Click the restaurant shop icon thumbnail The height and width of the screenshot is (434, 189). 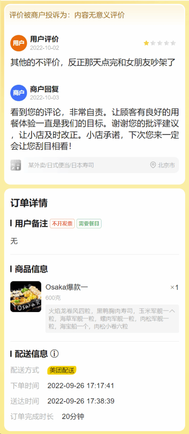coord(16,165)
